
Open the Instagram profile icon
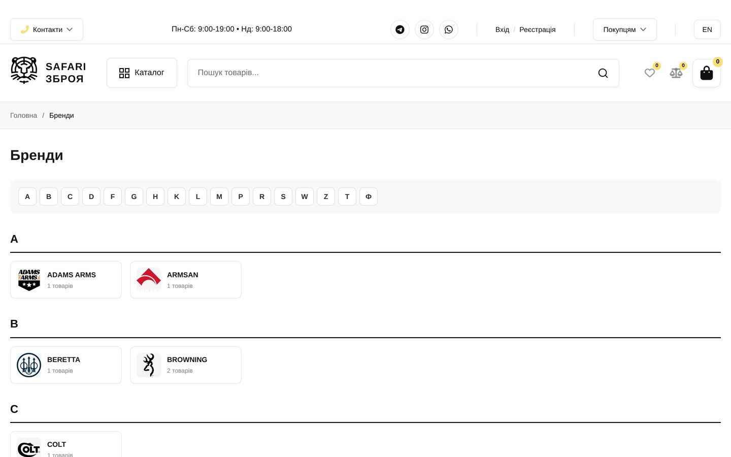tap(424, 29)
